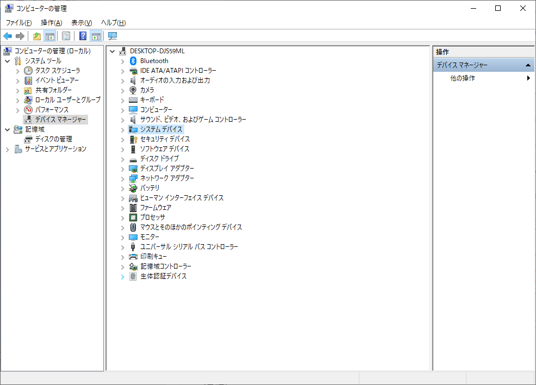The width and height of the screenshot is (536, 385).
Task: Expand the ディスク ドライブ category
Action: tap(122, 159)
